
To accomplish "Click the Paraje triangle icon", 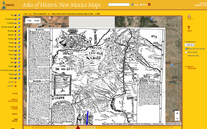I will (16, 43).
